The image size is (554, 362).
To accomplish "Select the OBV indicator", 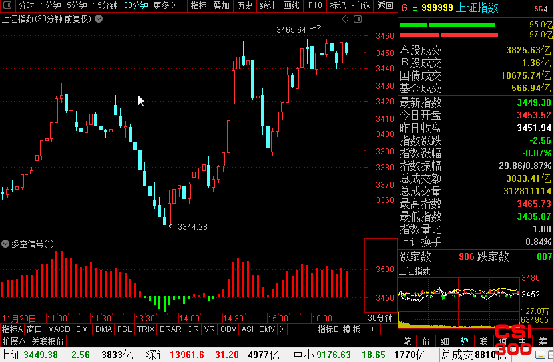I will pyautogui.click(x=228, y=329).
